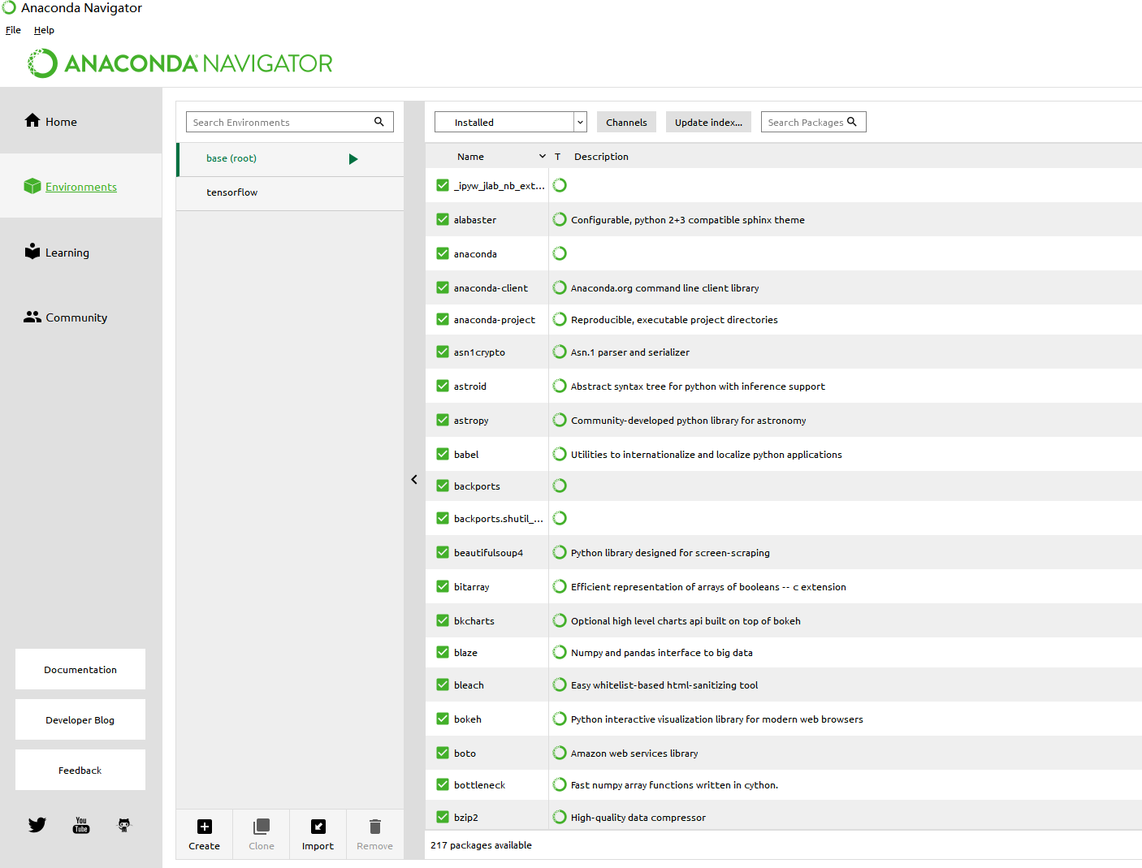Click the bleach package description text
This screenshot has width=1142, height=868.
tap(664, 685)
